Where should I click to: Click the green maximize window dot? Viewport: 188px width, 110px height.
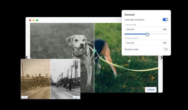point(37,20)
